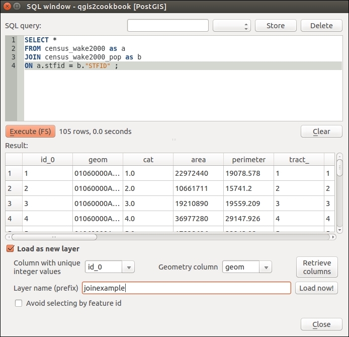Select the perimeter column header
The image size is (349, 337).
(x=248, y=160)
